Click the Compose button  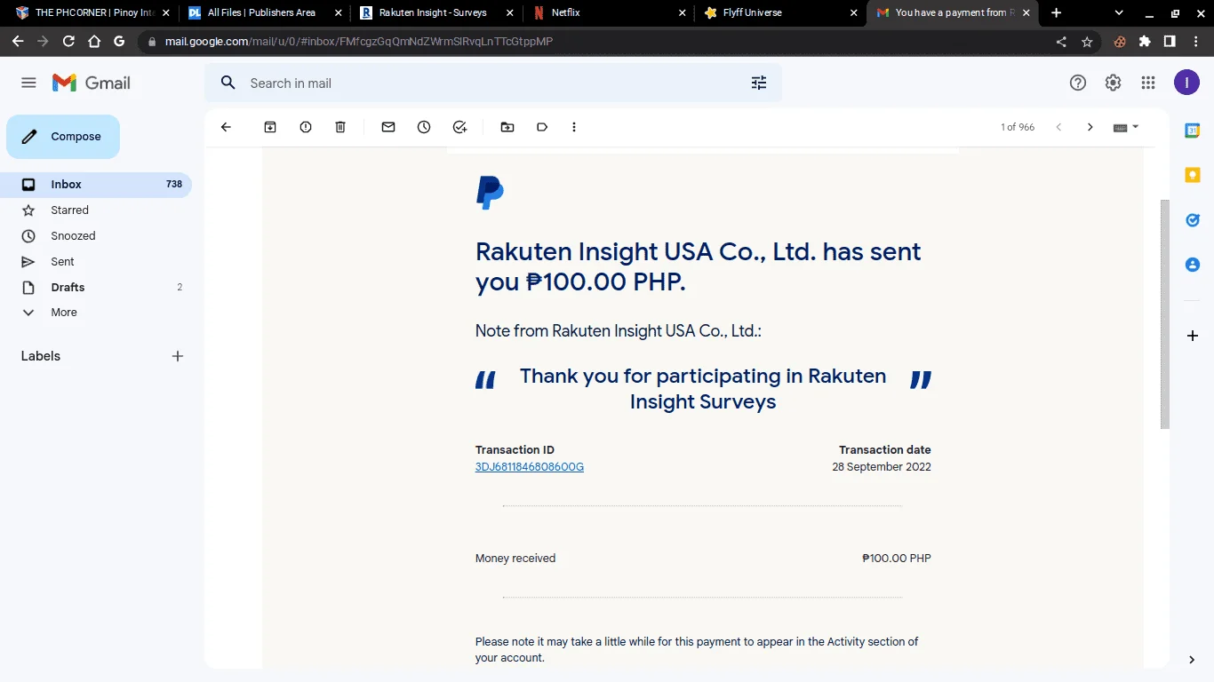[63, 137]
